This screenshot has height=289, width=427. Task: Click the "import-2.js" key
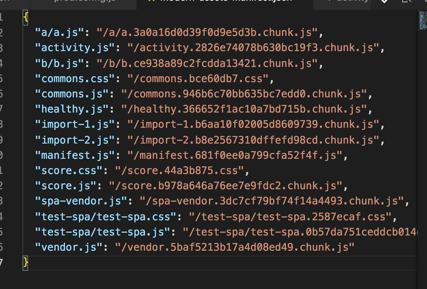tap(75, 140)
